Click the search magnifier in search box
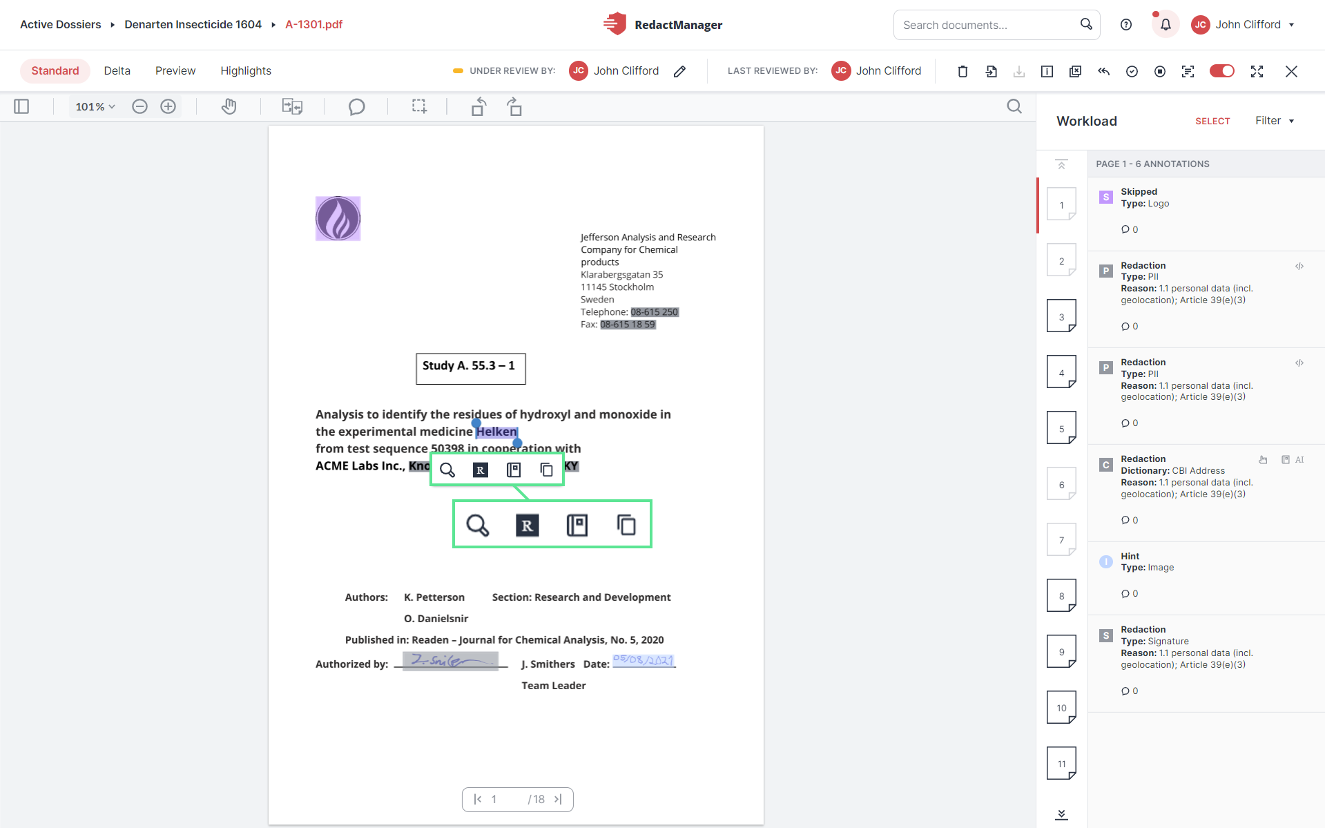This screenshot has height=828, width=1325. point(1086,24)
